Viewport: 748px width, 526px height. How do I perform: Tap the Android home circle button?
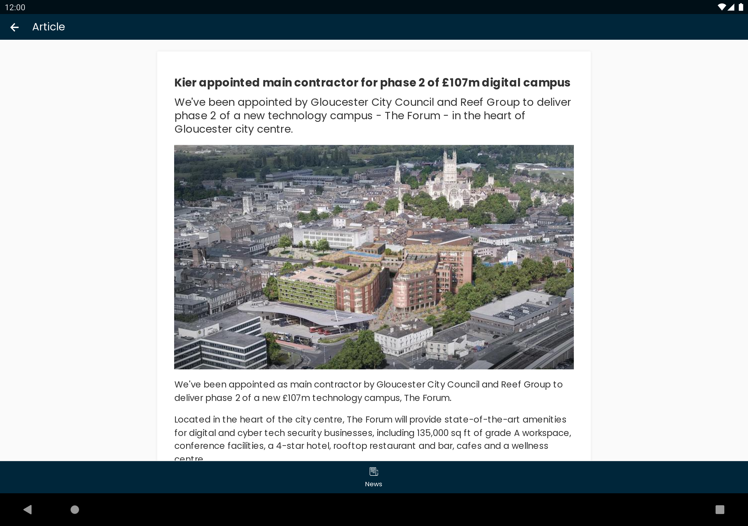(x=75, y=509)
